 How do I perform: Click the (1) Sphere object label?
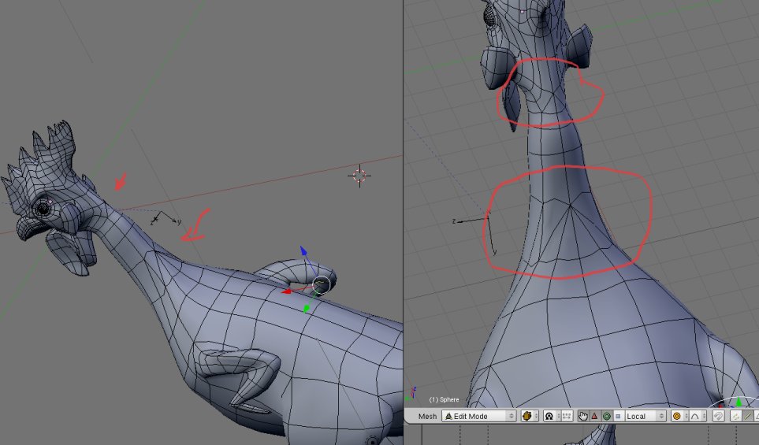(x=444, y=399)
